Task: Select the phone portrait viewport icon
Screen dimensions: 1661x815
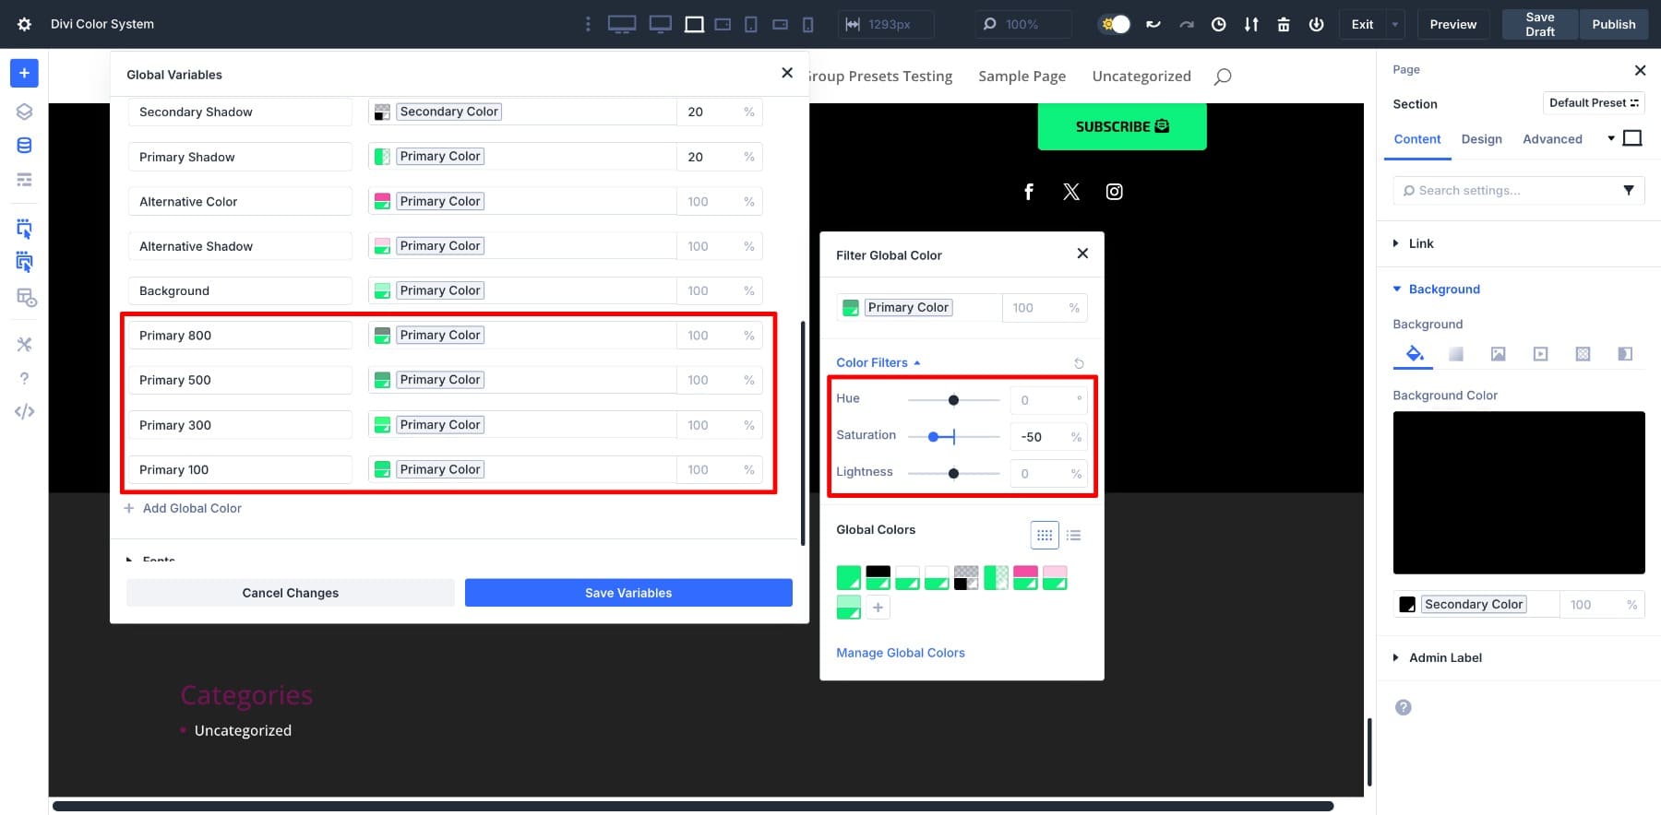Action: pos(808,24)
